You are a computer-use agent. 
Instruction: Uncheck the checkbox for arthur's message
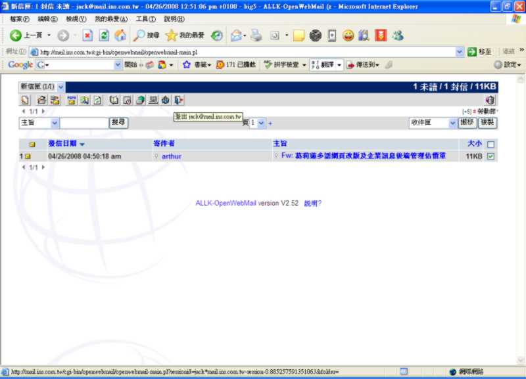tap(490, 156)
